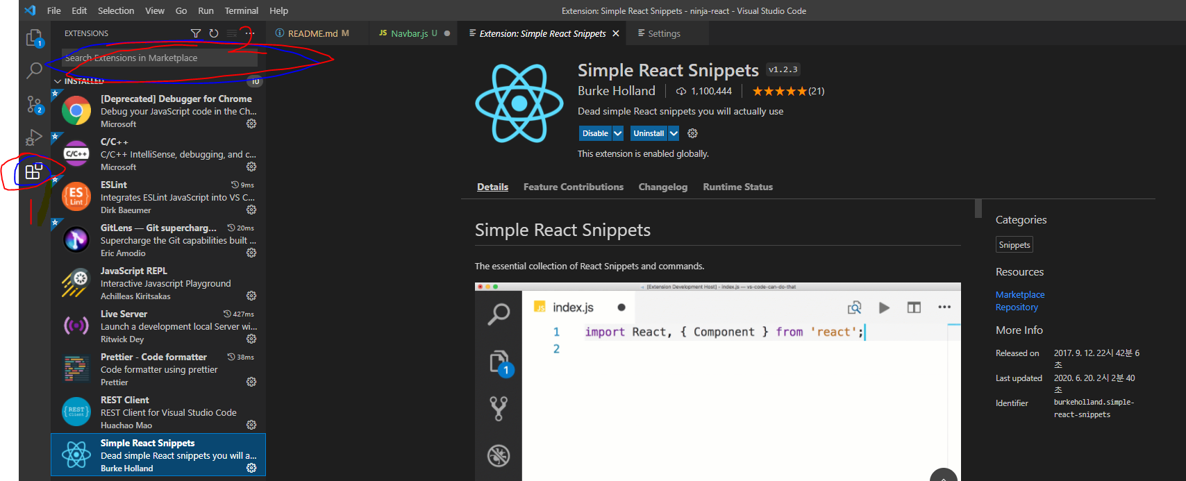Open the Selection menu
This screenshot has height=481, width=1186.
[116, 10]
